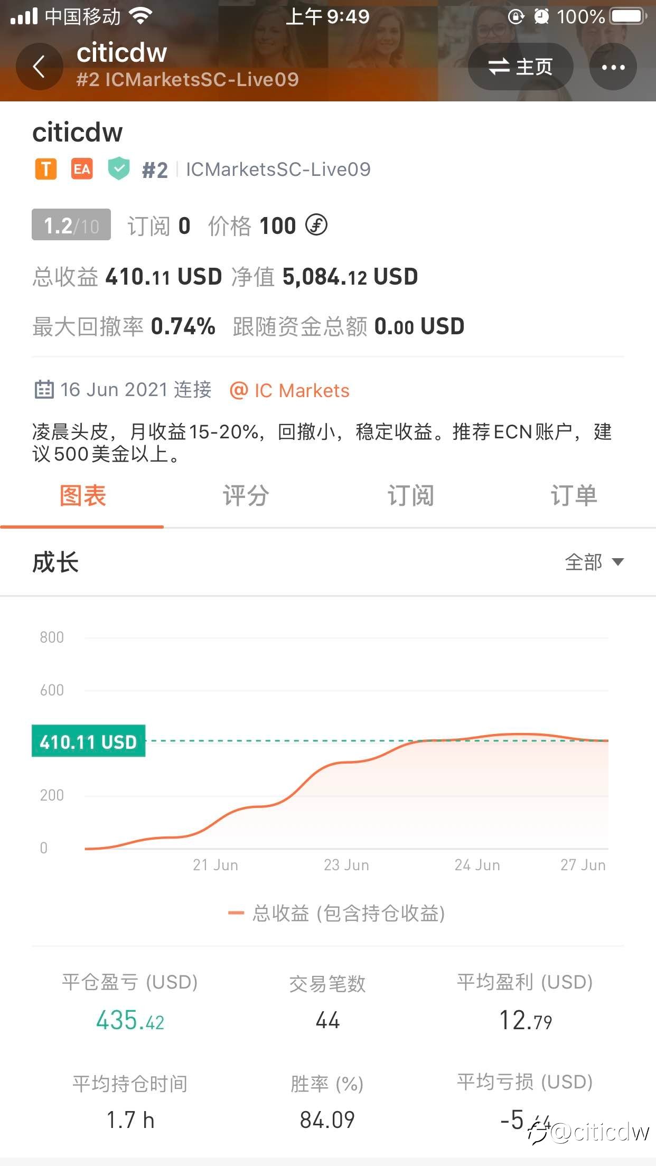Viewport: 656px width, 1166px height.
Task: Tap the back arrow button
Action: click(39, 67)
